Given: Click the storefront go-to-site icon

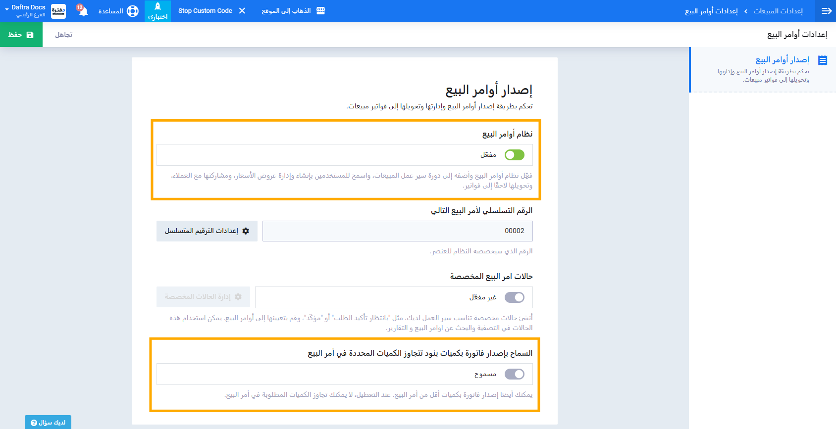Looking at the screenshot, I should [320, 11].
